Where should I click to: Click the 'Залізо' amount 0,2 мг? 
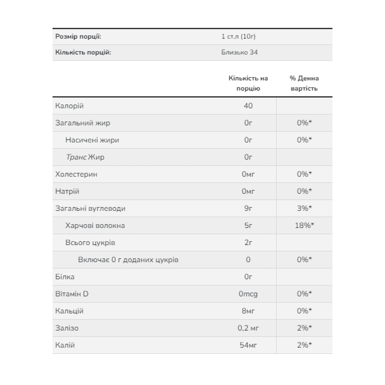click(x=248, y=328)
